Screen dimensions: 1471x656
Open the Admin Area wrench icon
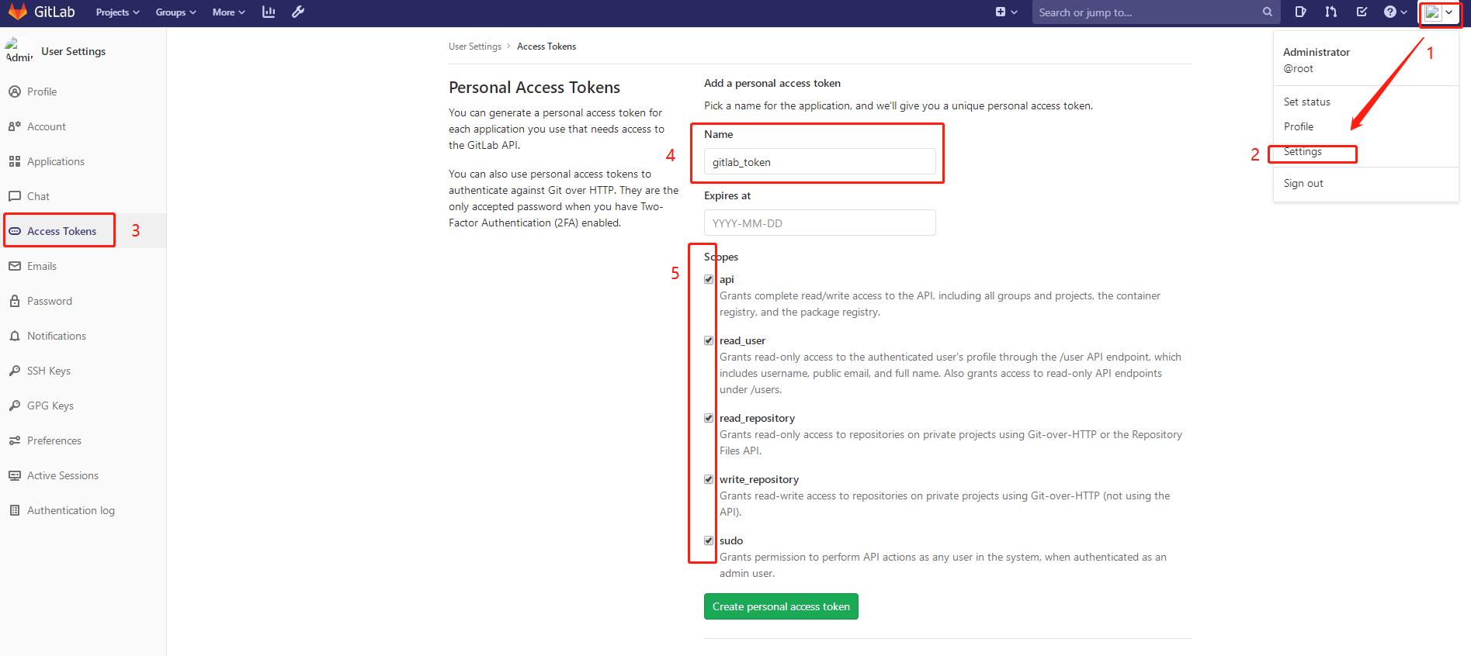(x=298, y=12)
